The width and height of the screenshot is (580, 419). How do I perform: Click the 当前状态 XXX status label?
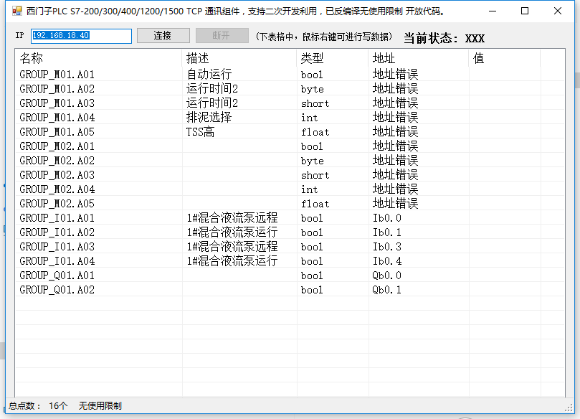[x=444, y=38]
